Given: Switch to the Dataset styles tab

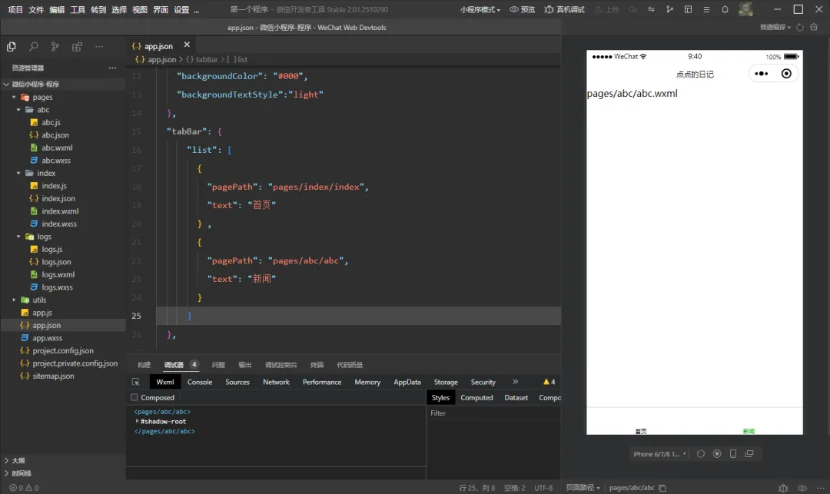Looking at the screenshot, I should (x=516, y=398).
